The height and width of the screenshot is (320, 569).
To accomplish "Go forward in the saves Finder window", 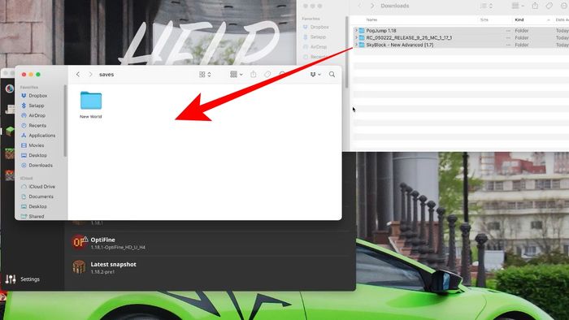I will [90, 74].
